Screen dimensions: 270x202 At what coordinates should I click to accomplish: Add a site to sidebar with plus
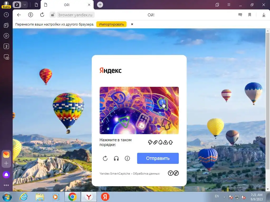click(6, 163)
